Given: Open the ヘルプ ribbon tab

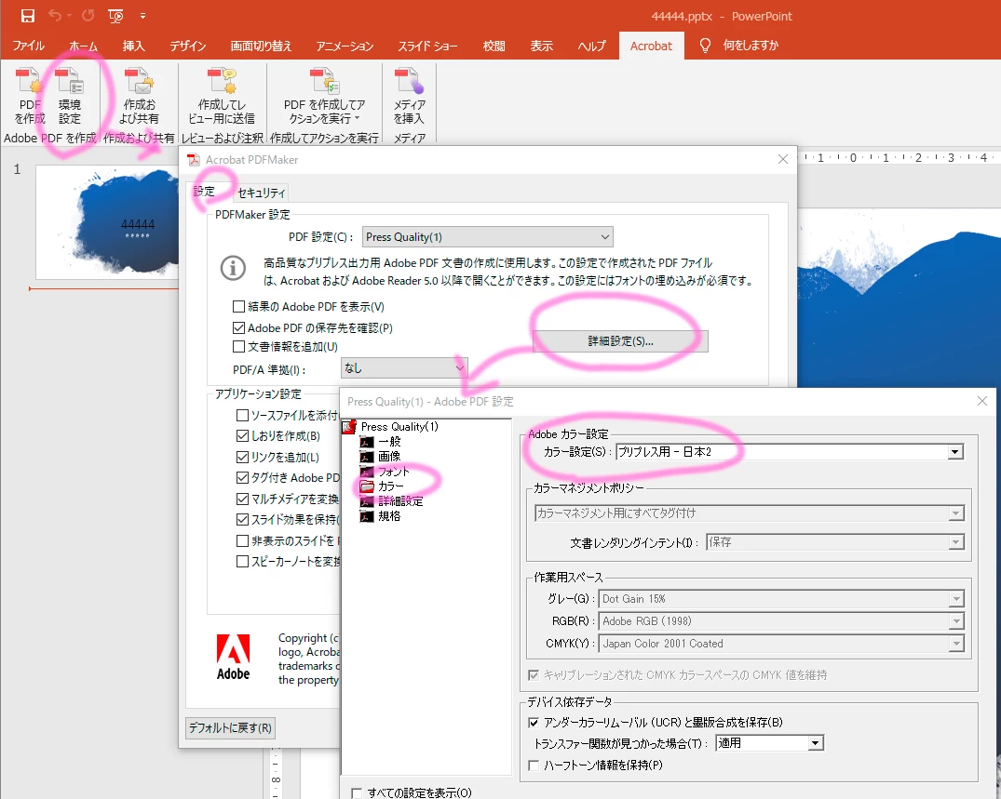Looking at the screenshot, I should (592, 46).
